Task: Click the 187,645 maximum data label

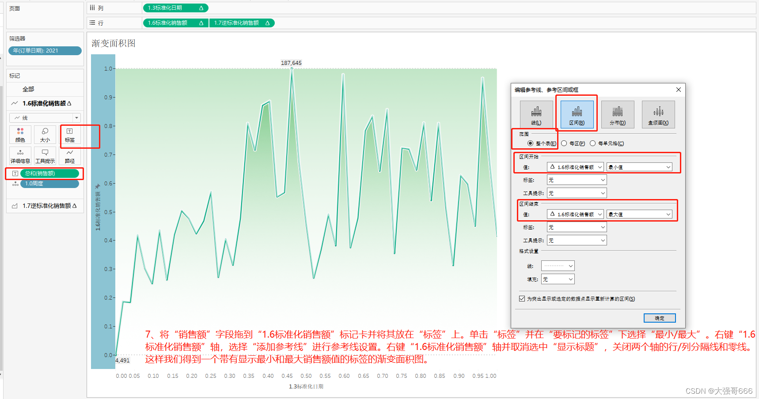Action: (x=291, y=63)
